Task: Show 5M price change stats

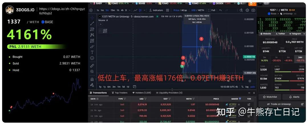Action: [264, 59]
